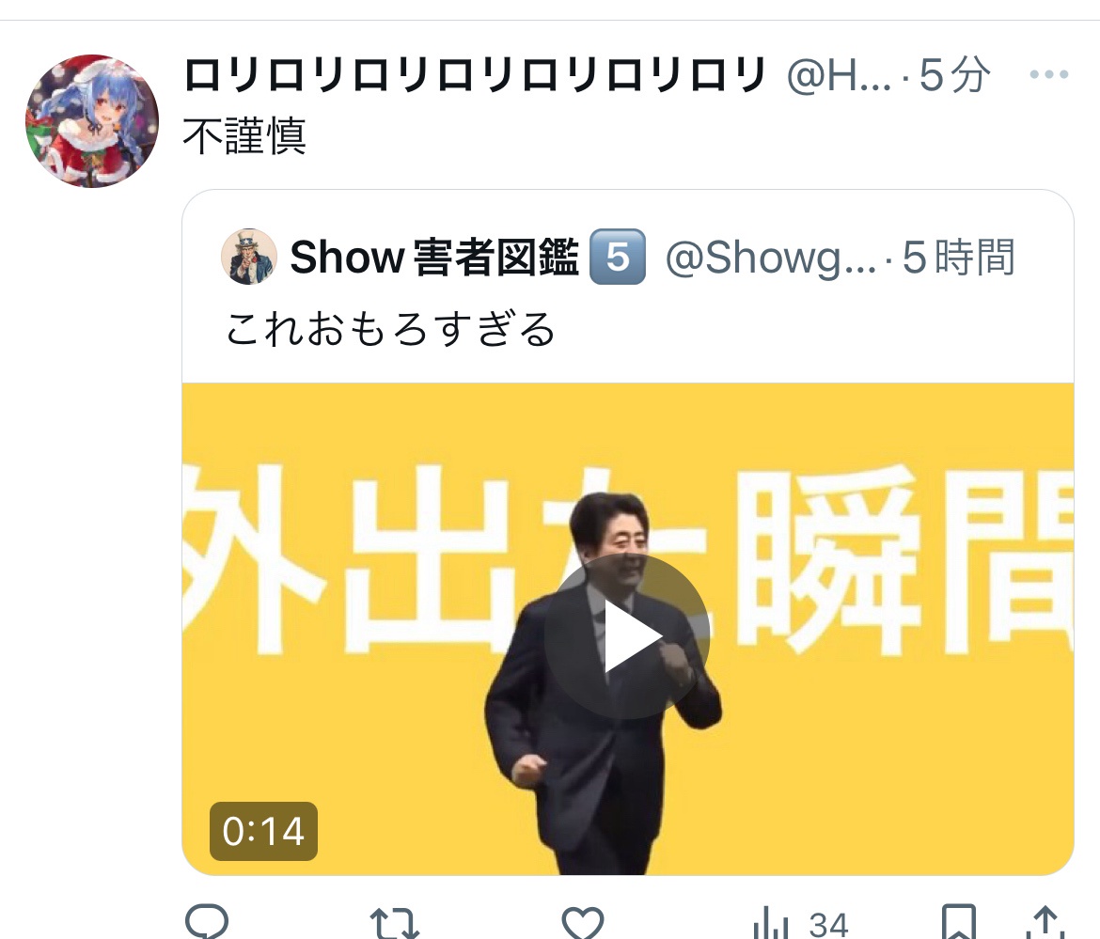Tap the tweet text 不謹慎
Viewport: 1100px width, 939px height.
244,136
